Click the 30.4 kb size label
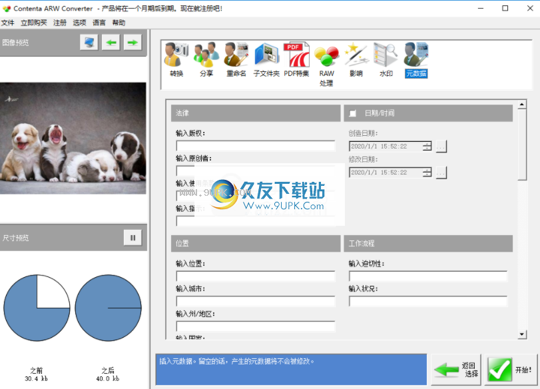 click(x=36, y=379)
